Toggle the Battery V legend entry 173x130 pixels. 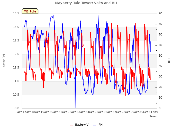point(79,125)
